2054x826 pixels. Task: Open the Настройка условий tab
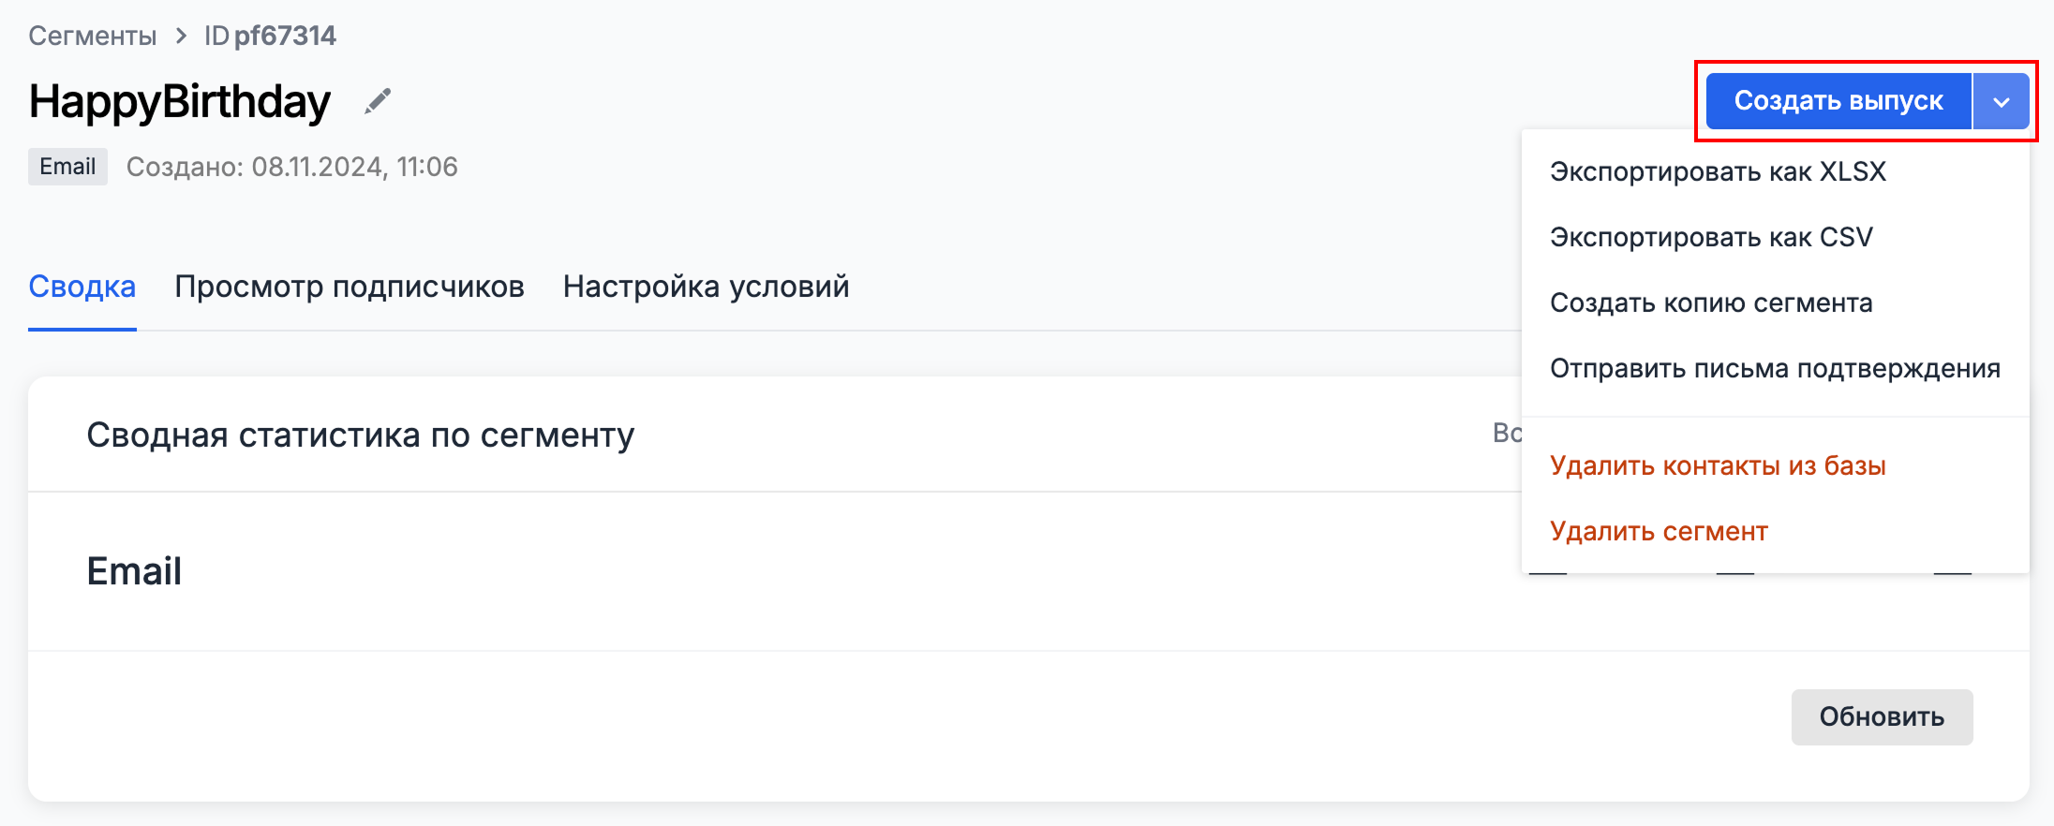coord(706,287)
